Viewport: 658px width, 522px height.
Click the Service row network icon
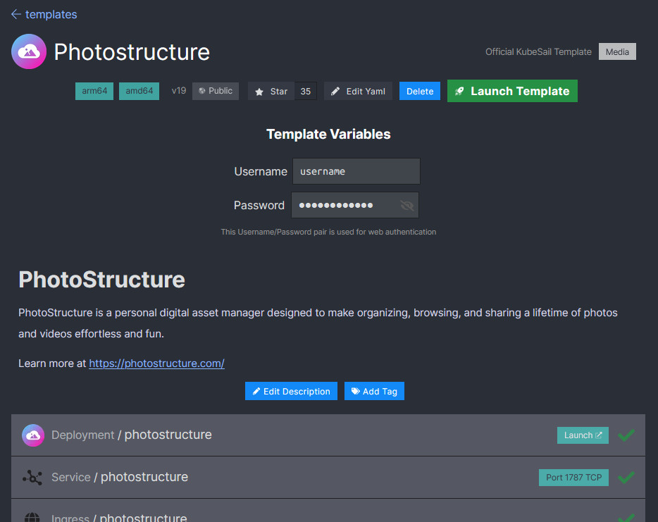pyautogui.click(x=32, y=478)
